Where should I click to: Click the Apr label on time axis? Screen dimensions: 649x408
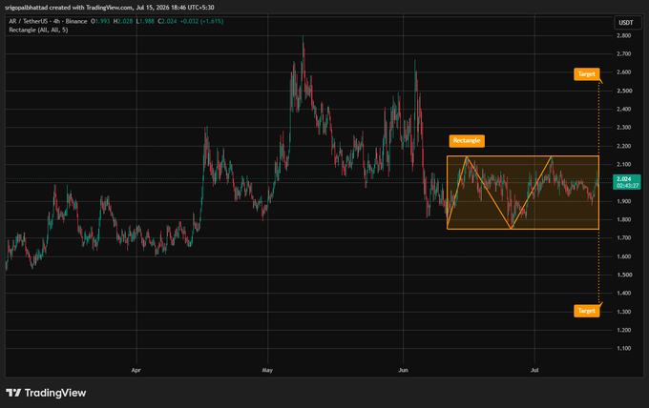click(x=136, y=370)
